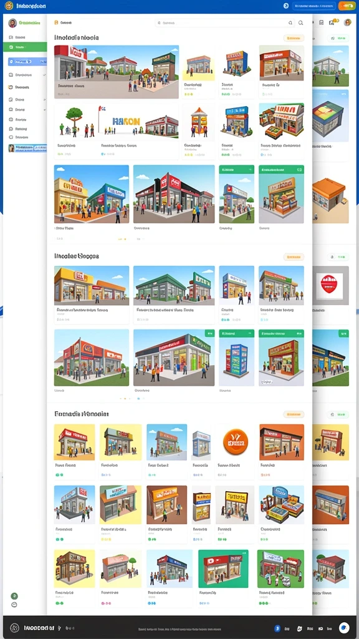This screenshot has width=359, height=639.
Task: Expand the first sidebar chevron below blue item
Action: (x=44, y=75)
